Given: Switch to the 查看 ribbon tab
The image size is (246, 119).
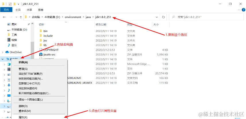Looking at the screenshot, I should tap(41, 10).
